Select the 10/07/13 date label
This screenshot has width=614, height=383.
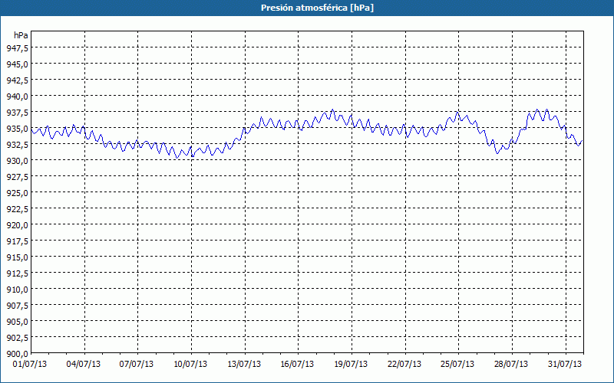[190, 364]
